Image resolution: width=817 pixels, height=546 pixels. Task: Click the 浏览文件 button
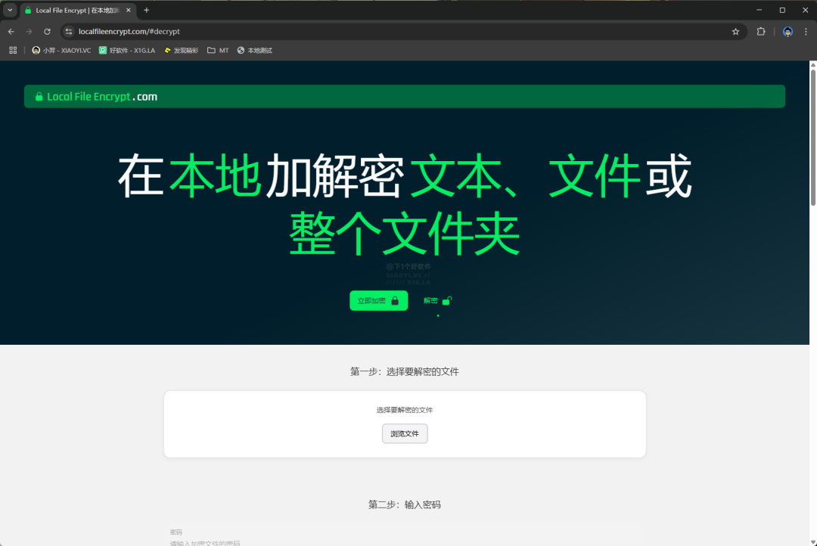pyautogui.click(x=405, y=433)
